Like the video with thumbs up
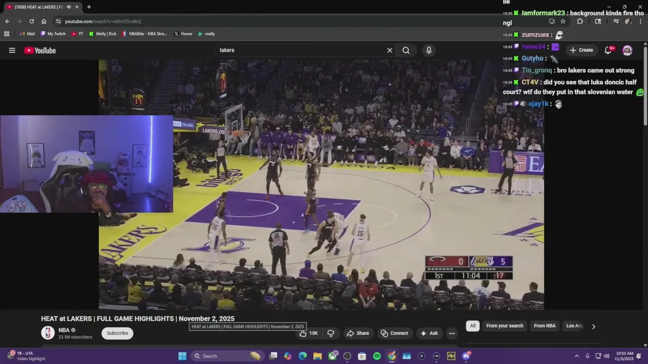The image size is (648, 364). click(x=308, y=333)
